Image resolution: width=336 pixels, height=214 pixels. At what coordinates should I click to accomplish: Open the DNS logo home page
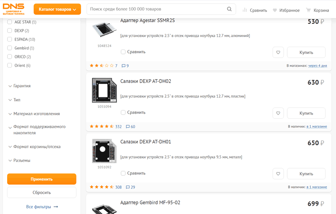click(x=13, y=9)
